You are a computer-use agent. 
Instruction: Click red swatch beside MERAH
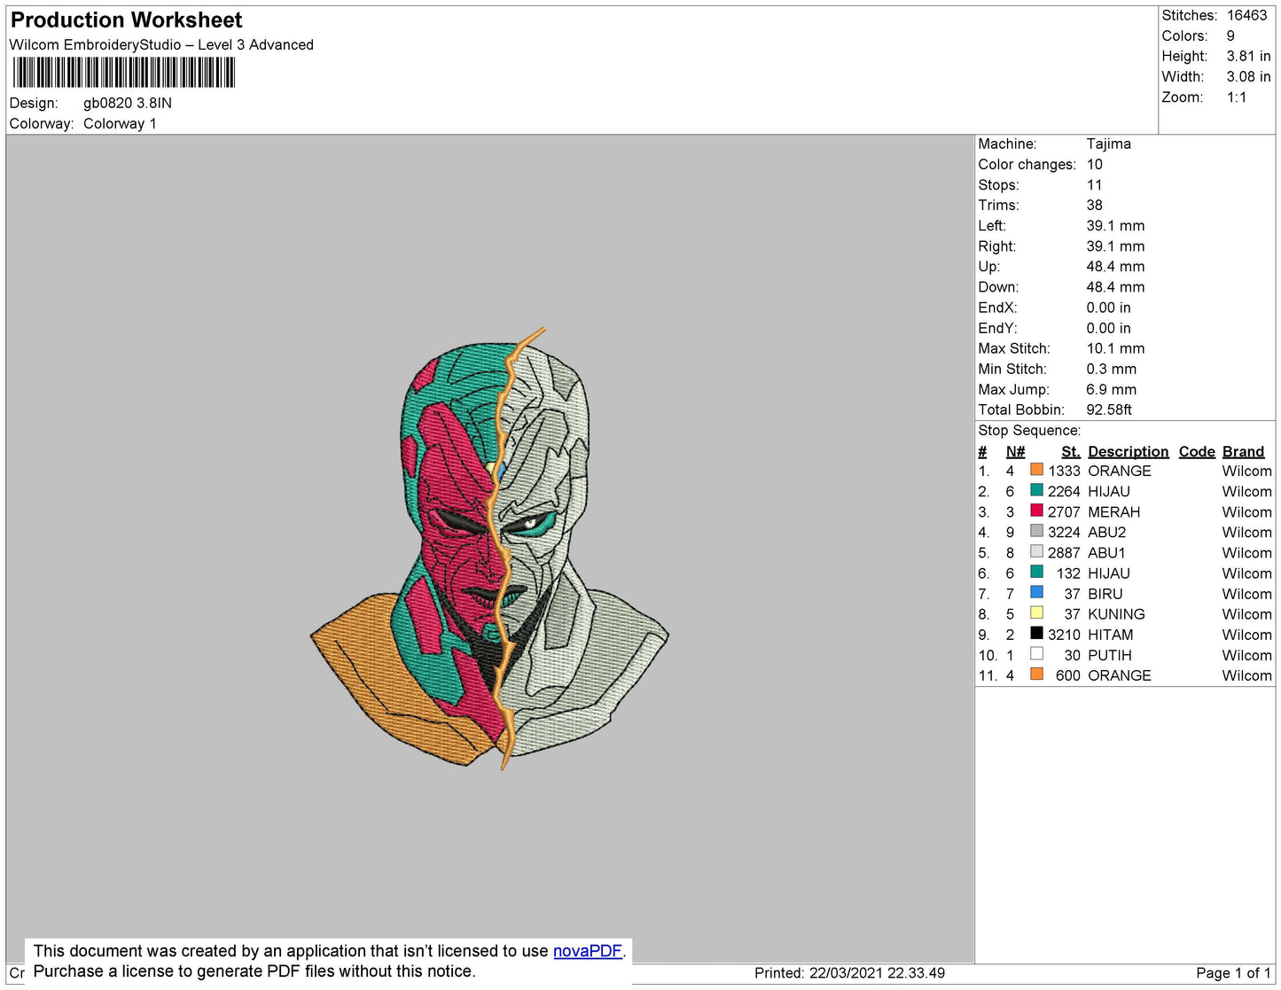click(1036, 511)
